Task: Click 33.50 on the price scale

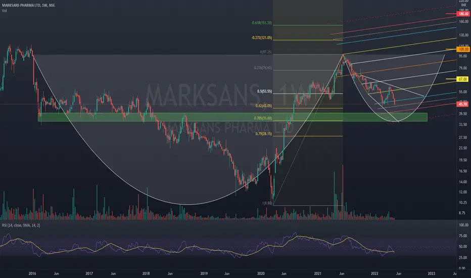Action: coord(463,124)
